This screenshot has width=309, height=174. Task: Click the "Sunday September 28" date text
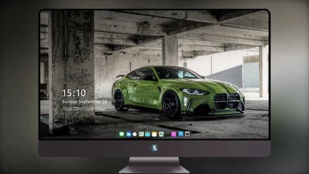pos(85,101)
